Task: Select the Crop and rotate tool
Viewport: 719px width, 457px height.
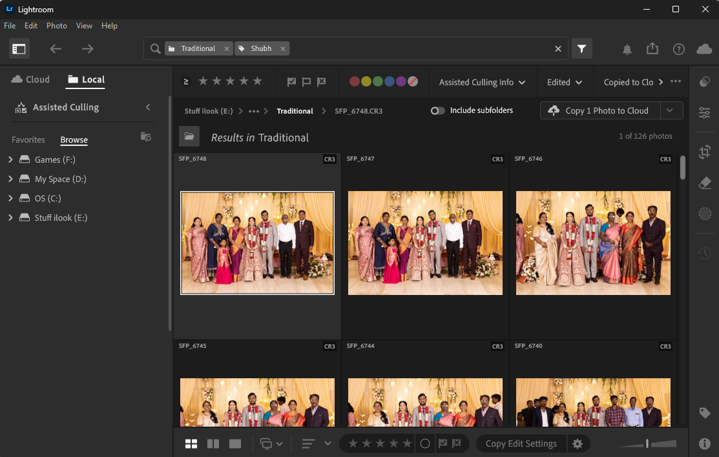Action: coord(705,152)
